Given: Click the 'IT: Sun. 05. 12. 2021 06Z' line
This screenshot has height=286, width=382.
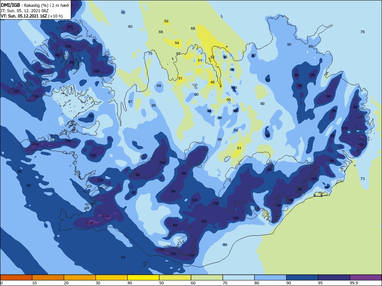Looking at the screenshot, I should (x=24, y=11).
